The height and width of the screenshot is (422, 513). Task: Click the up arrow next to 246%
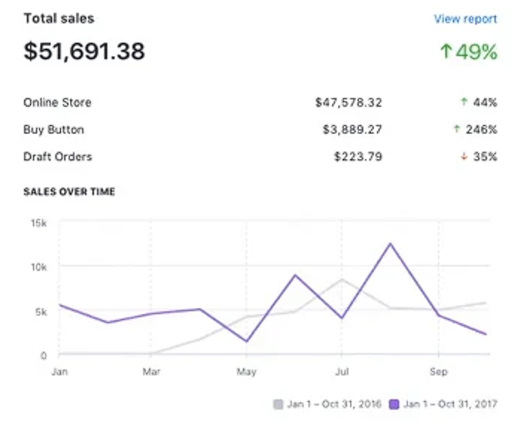pos(456,129)
